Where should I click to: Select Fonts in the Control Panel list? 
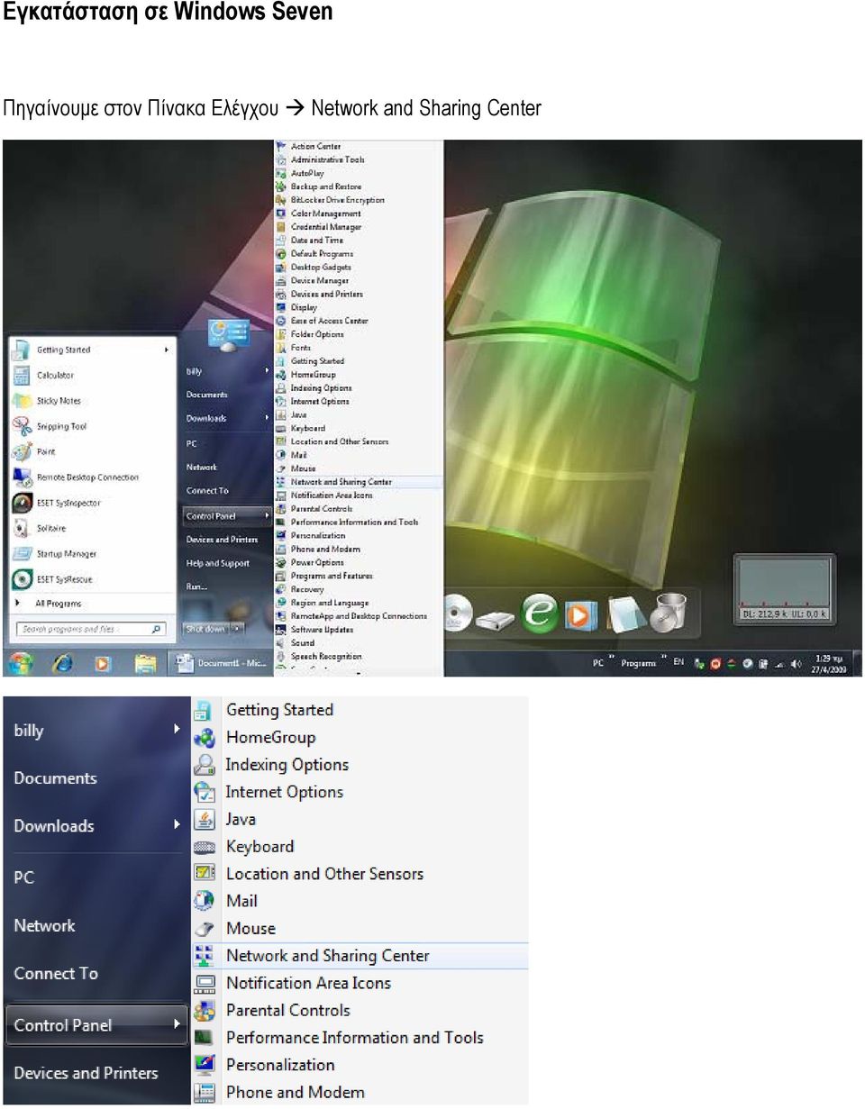point(301,348)
